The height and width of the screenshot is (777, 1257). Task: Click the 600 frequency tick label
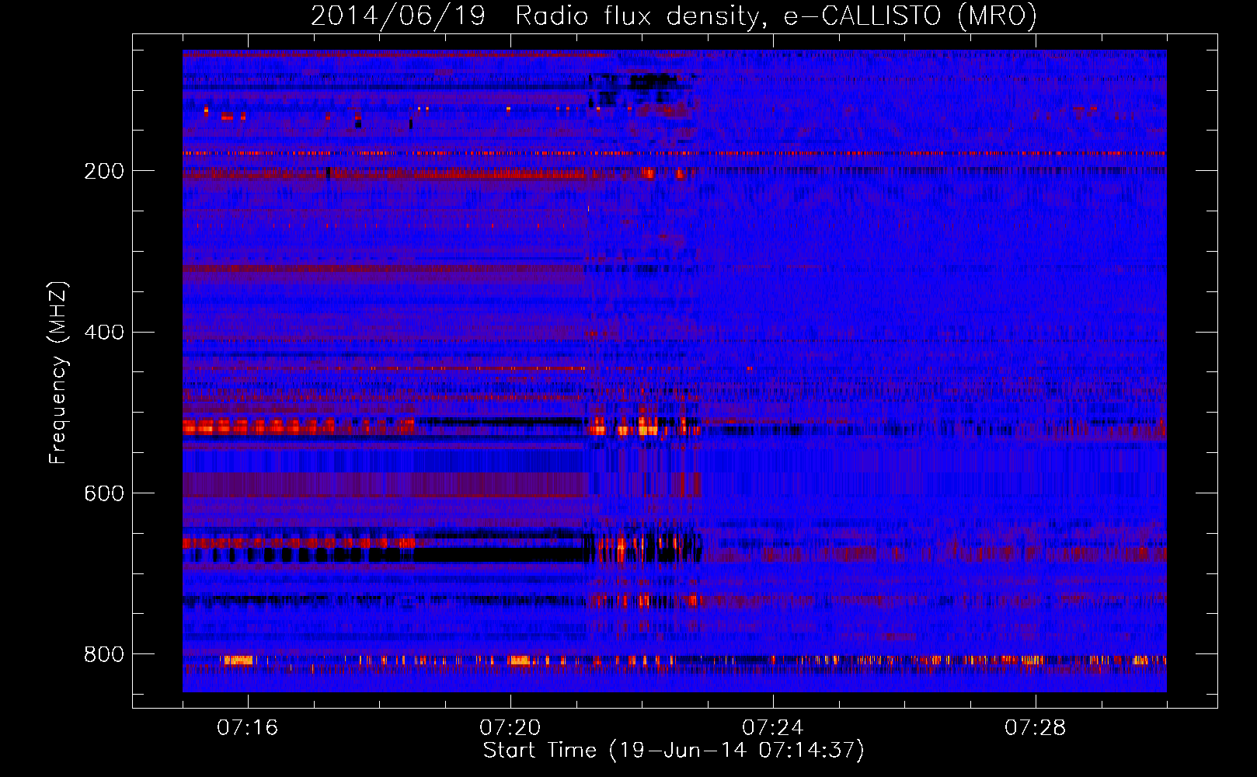click(x=104, y=494)
